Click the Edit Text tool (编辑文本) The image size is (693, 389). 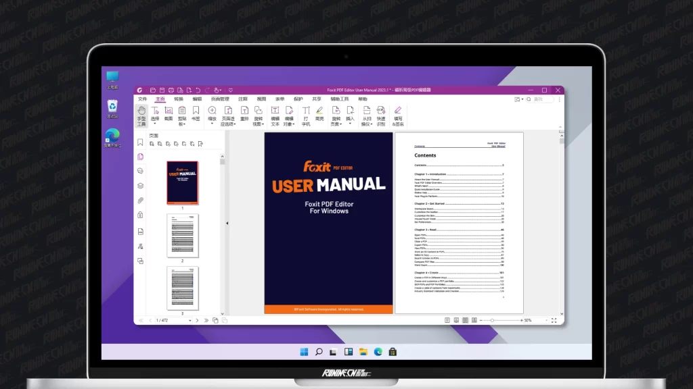pyautogui.click(x=275, y=115)
